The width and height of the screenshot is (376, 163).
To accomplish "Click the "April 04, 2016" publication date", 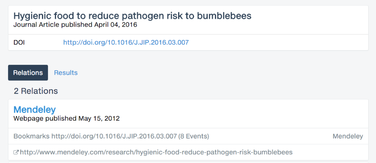I will point(116,25).
